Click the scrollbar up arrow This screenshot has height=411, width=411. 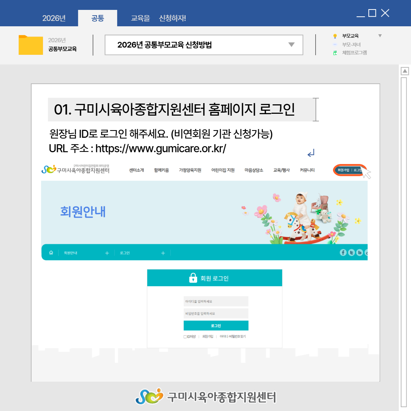(405, 71)
